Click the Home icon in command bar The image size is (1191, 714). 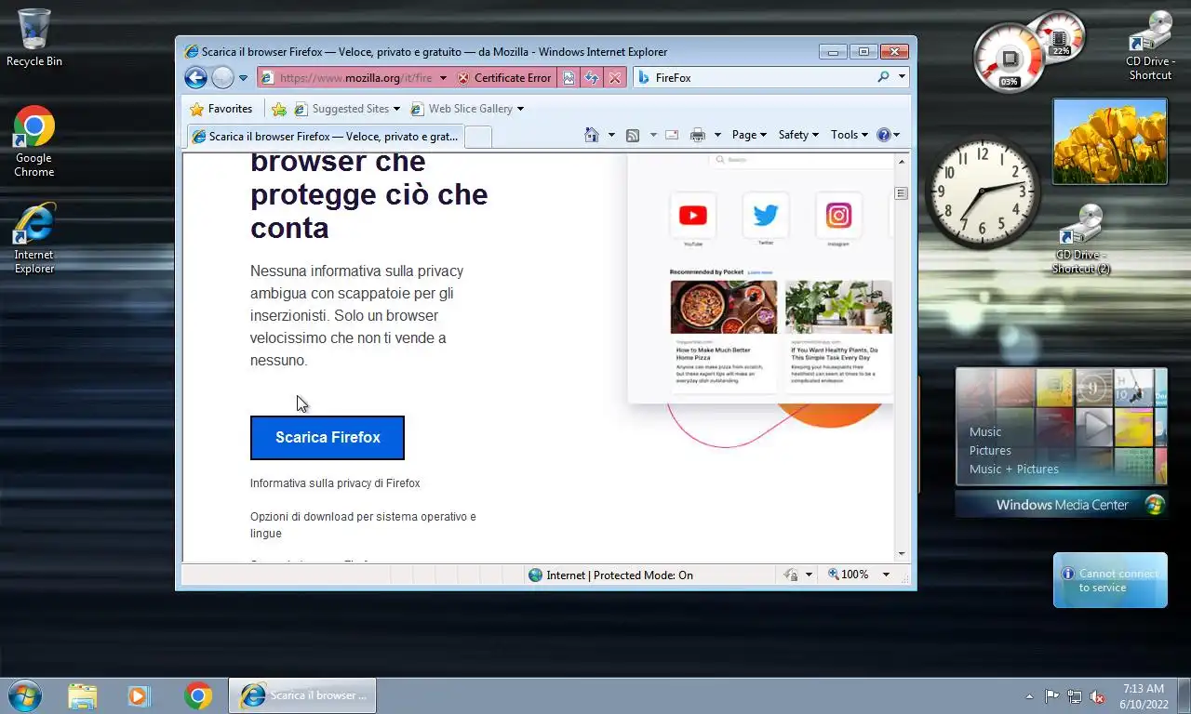pos(592,135)
